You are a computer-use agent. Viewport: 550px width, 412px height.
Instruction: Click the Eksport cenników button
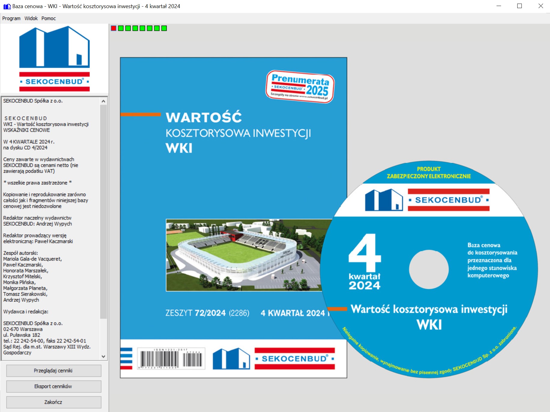(x=53, y=386)
